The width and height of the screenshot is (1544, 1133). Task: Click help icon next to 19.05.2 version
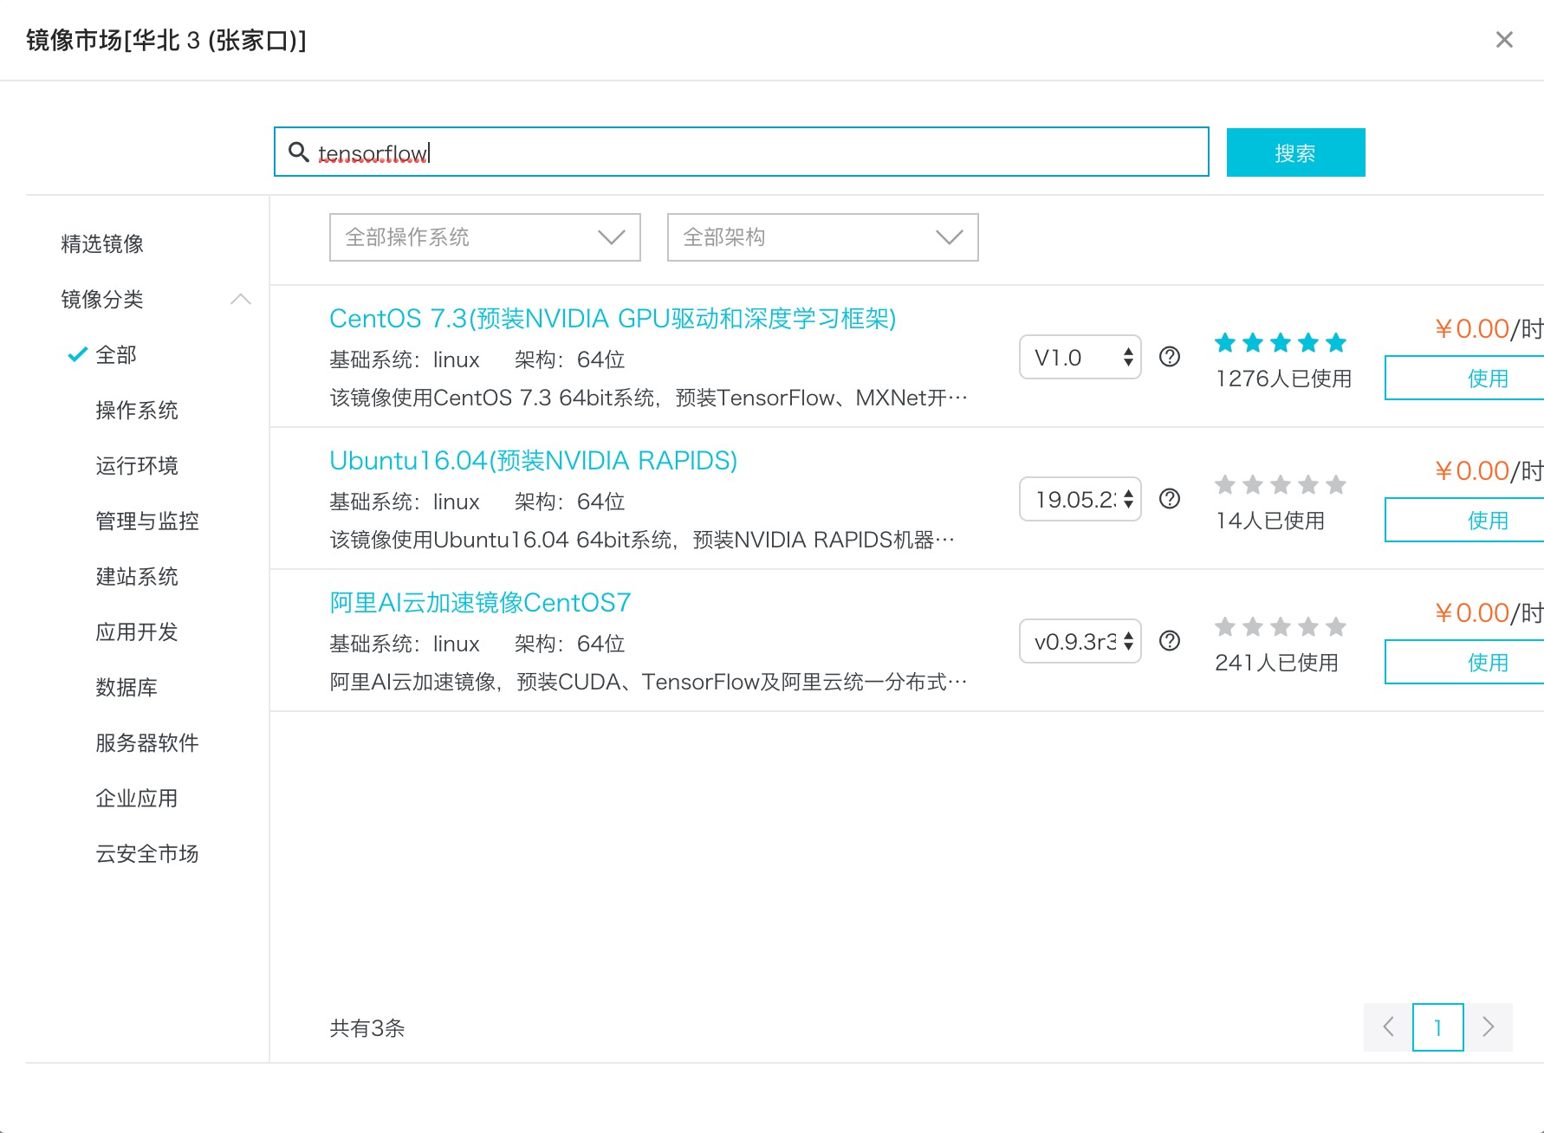tap(1170, 499)
